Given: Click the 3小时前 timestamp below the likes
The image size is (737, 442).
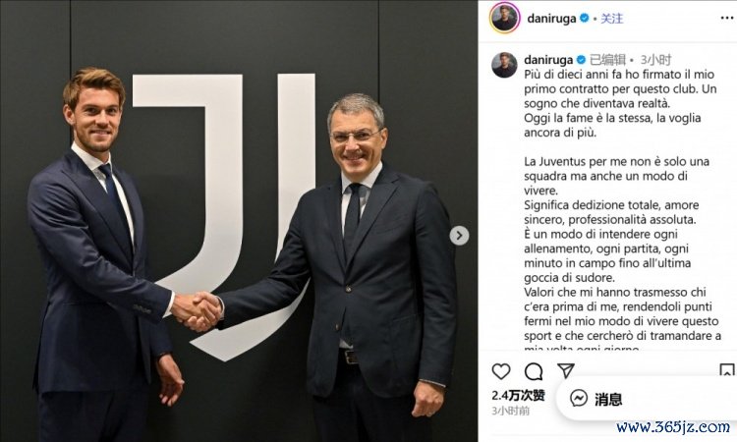Looking at the screenshot, I should pos(510,411).
